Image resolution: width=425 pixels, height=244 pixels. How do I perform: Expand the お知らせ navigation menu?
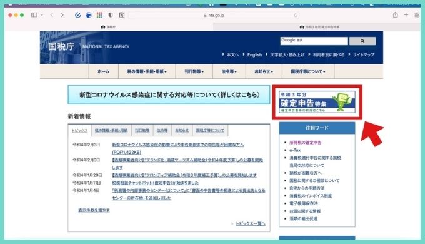[264, 71]
